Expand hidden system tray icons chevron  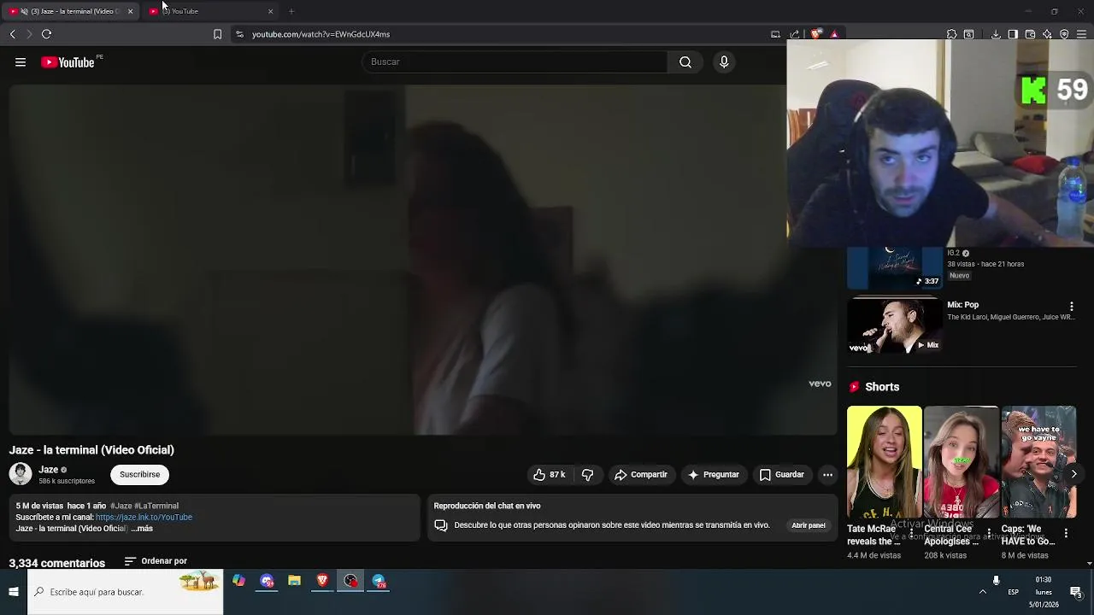pyautogui.click(x=982, y=591)
